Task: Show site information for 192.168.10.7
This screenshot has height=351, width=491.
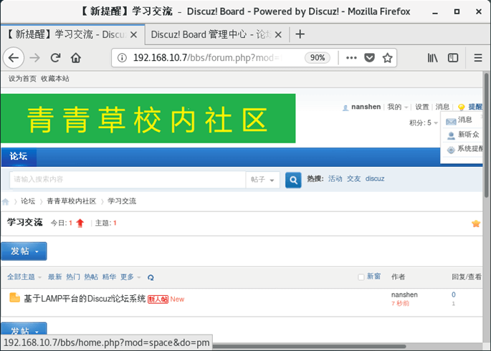Action: [122, 58]
